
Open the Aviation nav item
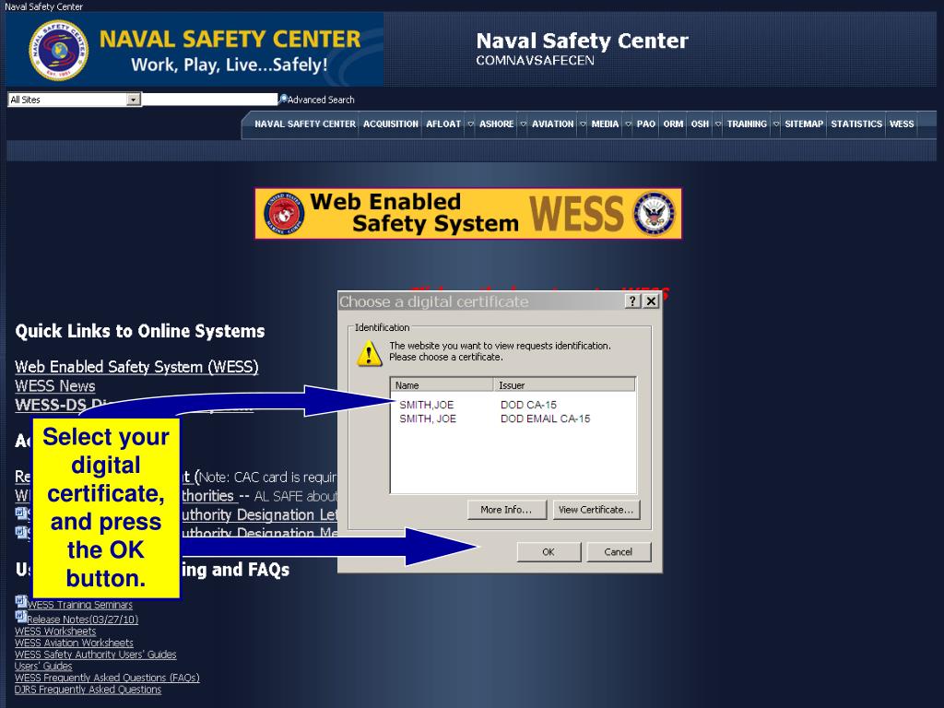coord(553,124)
